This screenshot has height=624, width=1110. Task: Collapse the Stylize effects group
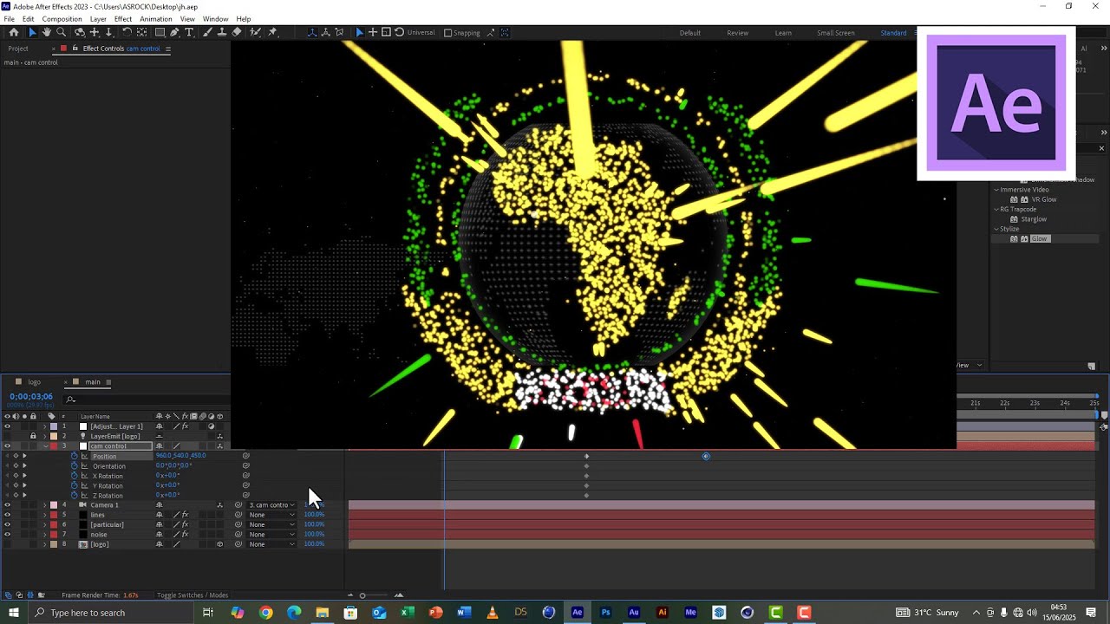pyautogui.click(x=996, y=229)
